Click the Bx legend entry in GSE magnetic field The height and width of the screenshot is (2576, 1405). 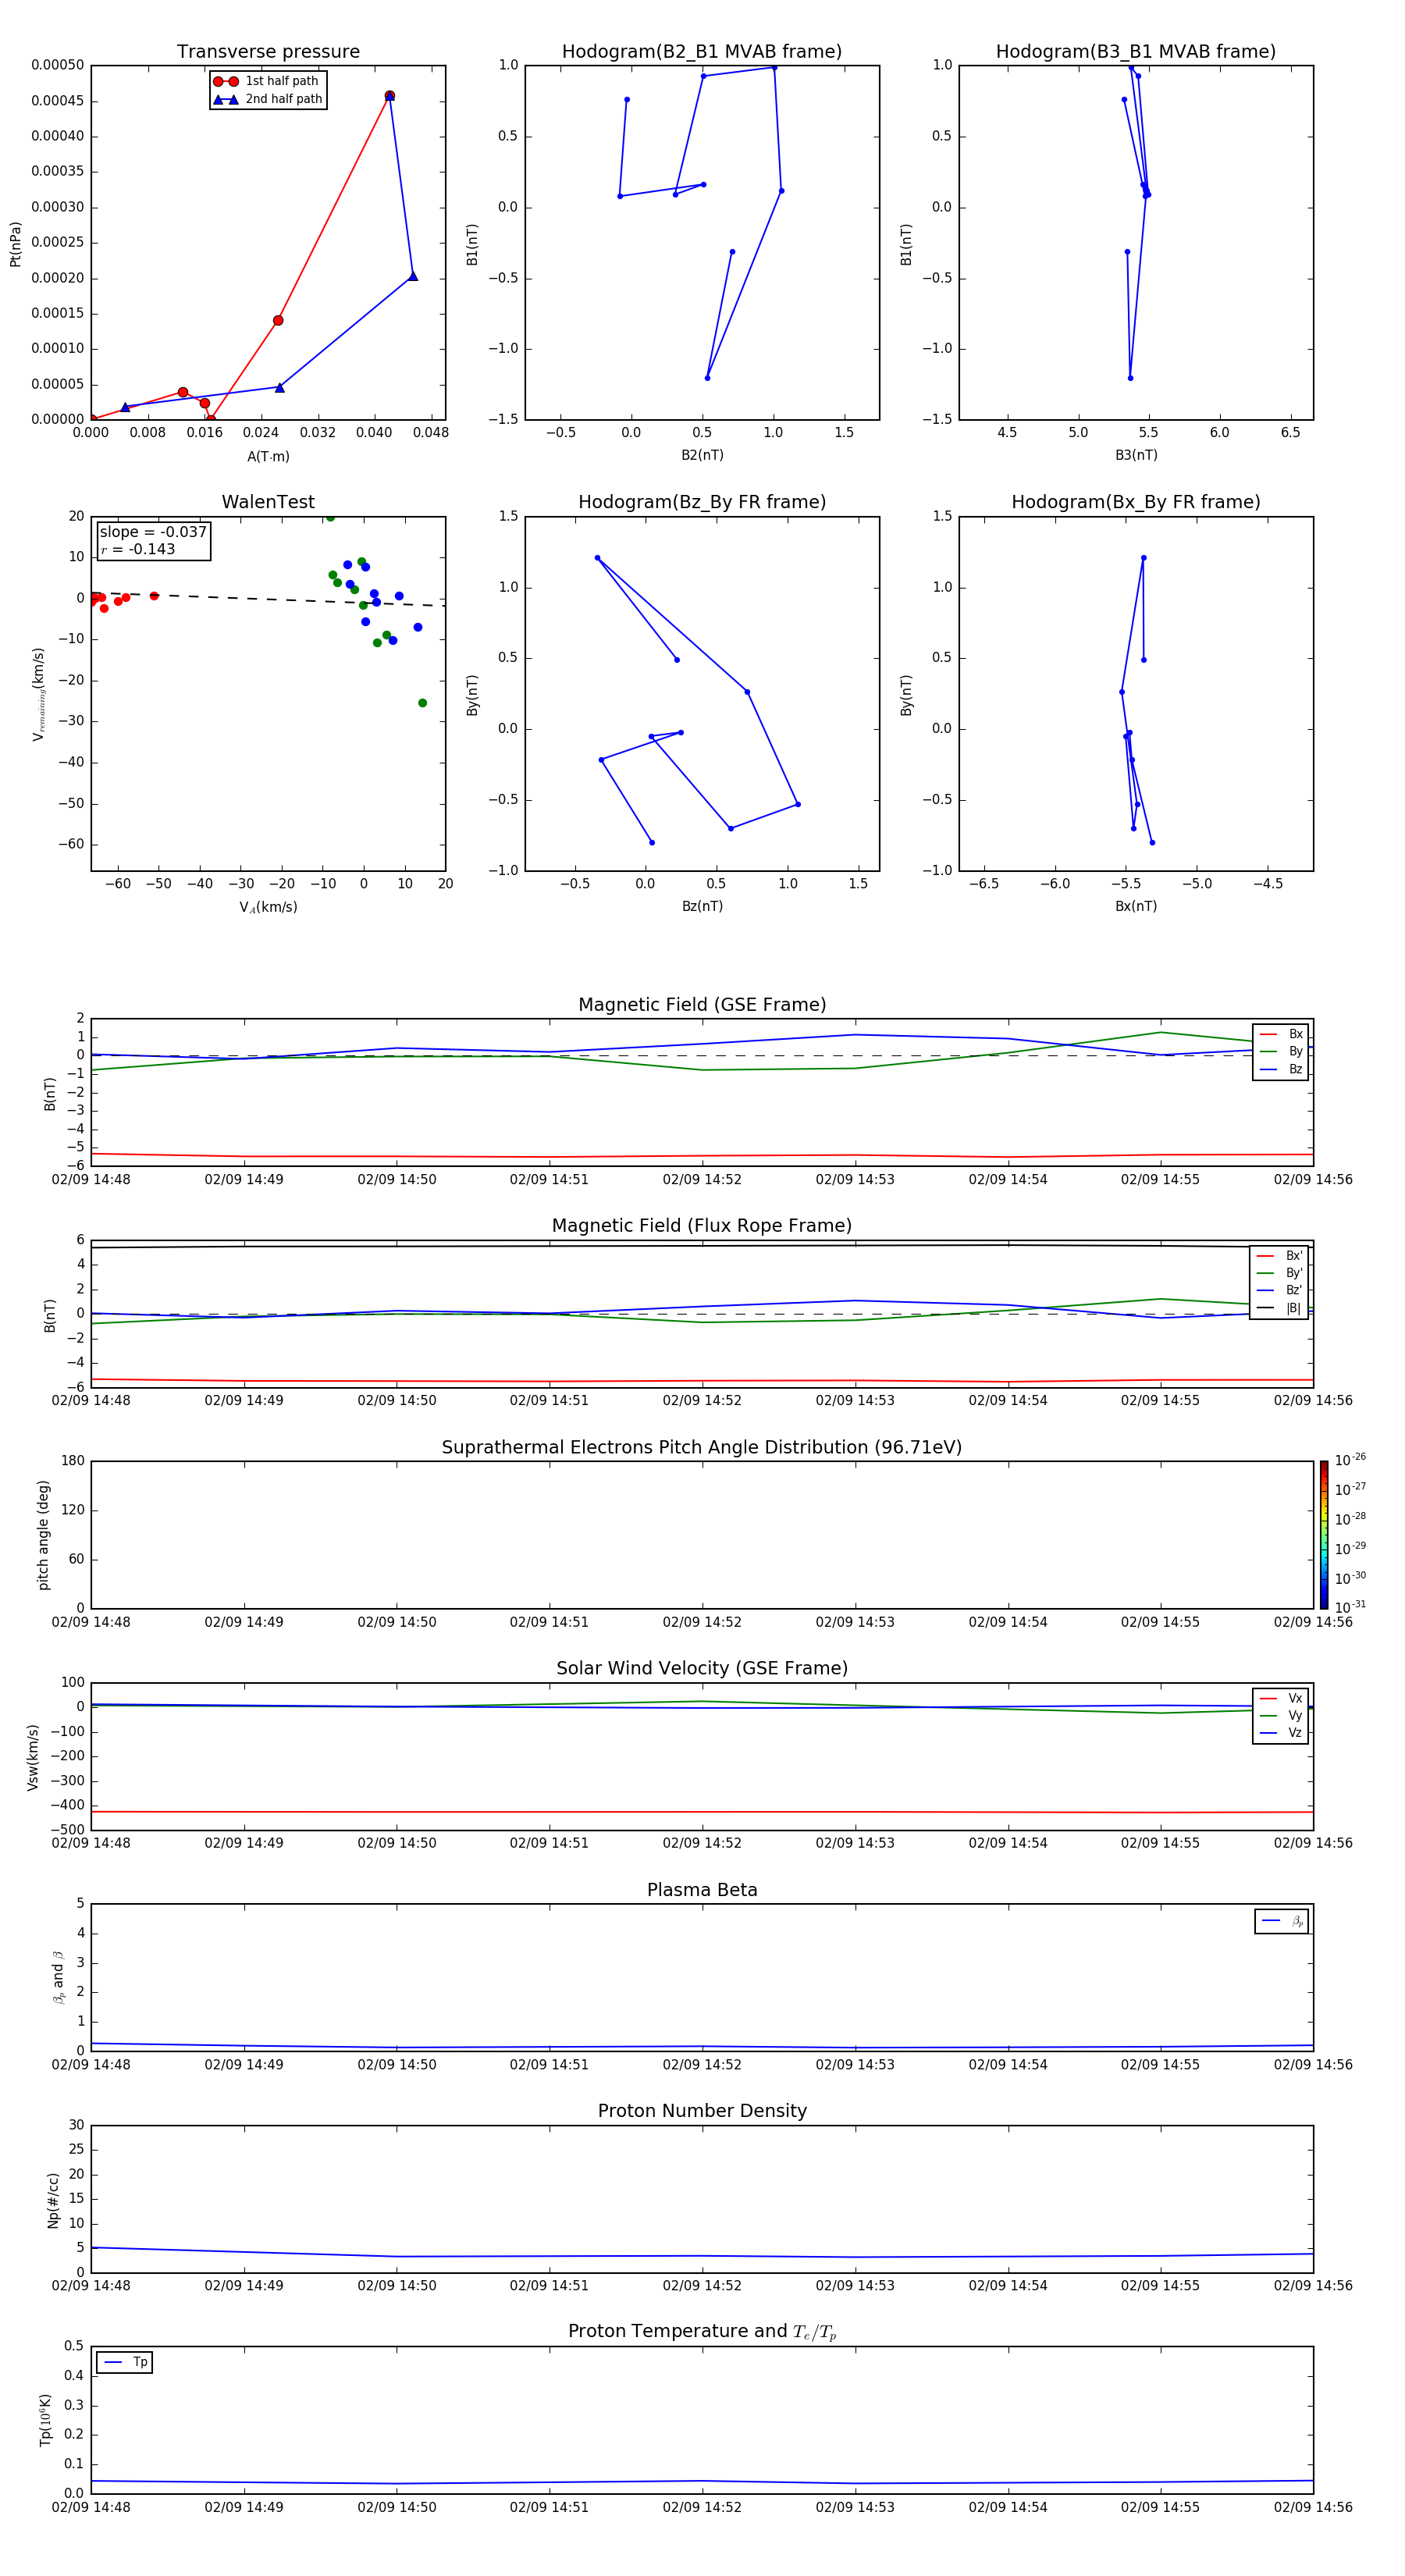click(1281, 1034)
